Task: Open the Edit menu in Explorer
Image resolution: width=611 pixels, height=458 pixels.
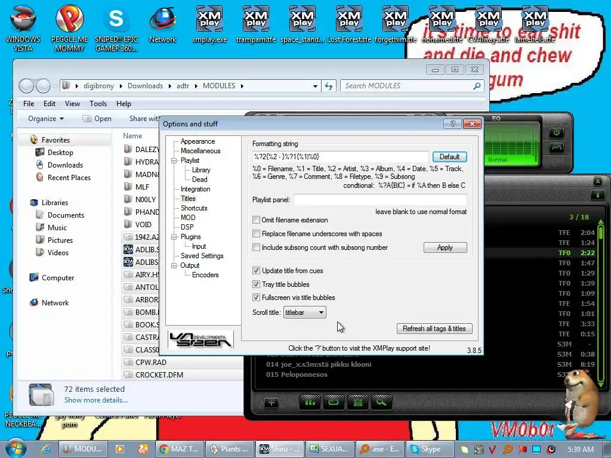Action: [x=50, y=104]
